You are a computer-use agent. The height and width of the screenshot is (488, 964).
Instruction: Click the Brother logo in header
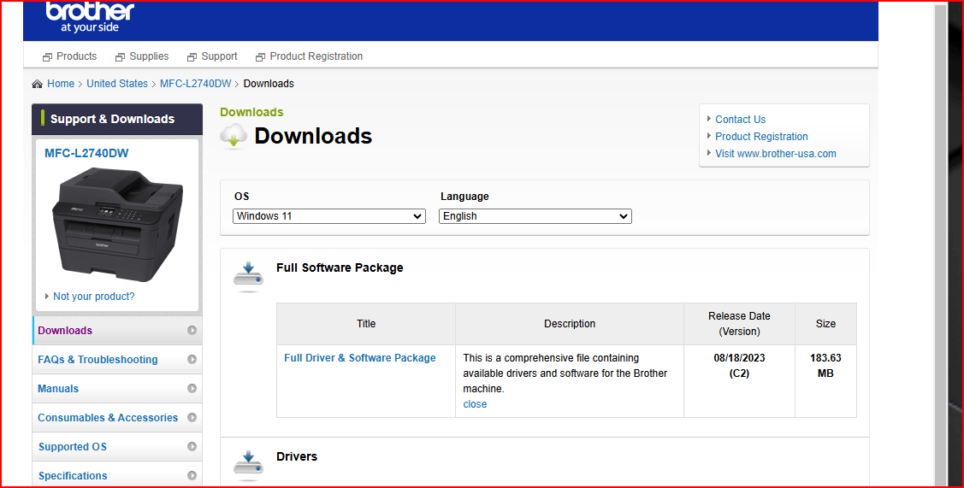coord(90,16)
